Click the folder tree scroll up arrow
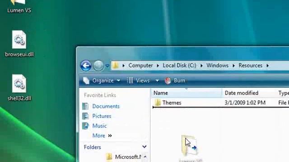 [x=145, y=157]
